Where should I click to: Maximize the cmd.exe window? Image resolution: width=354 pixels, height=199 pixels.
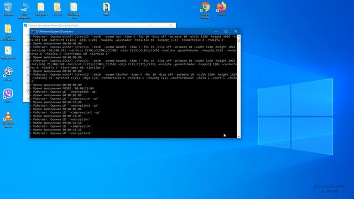point(226,32)
